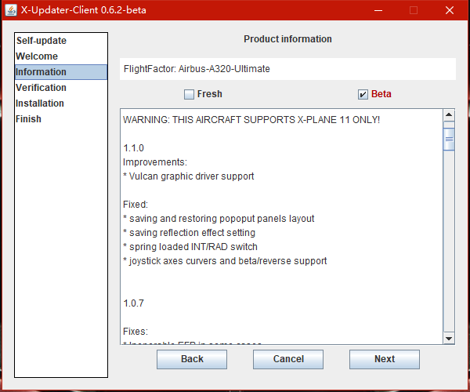Screen dimensions: 470x392
Task: Click the changelog scrollbar down arrow
Action: coord(449,339)
